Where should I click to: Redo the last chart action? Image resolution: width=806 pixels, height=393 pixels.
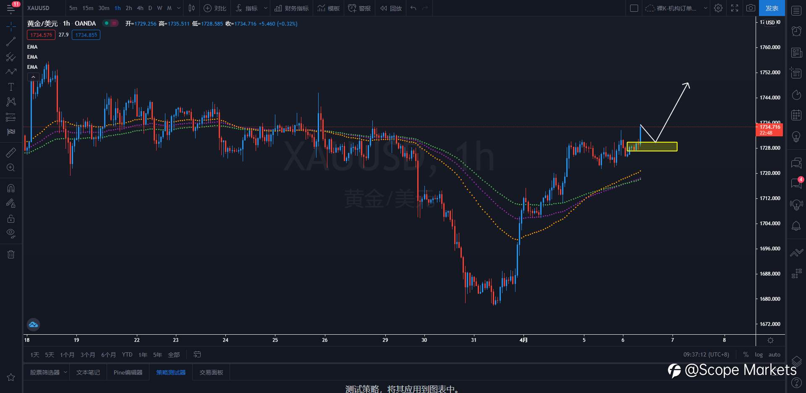[425, 8]
